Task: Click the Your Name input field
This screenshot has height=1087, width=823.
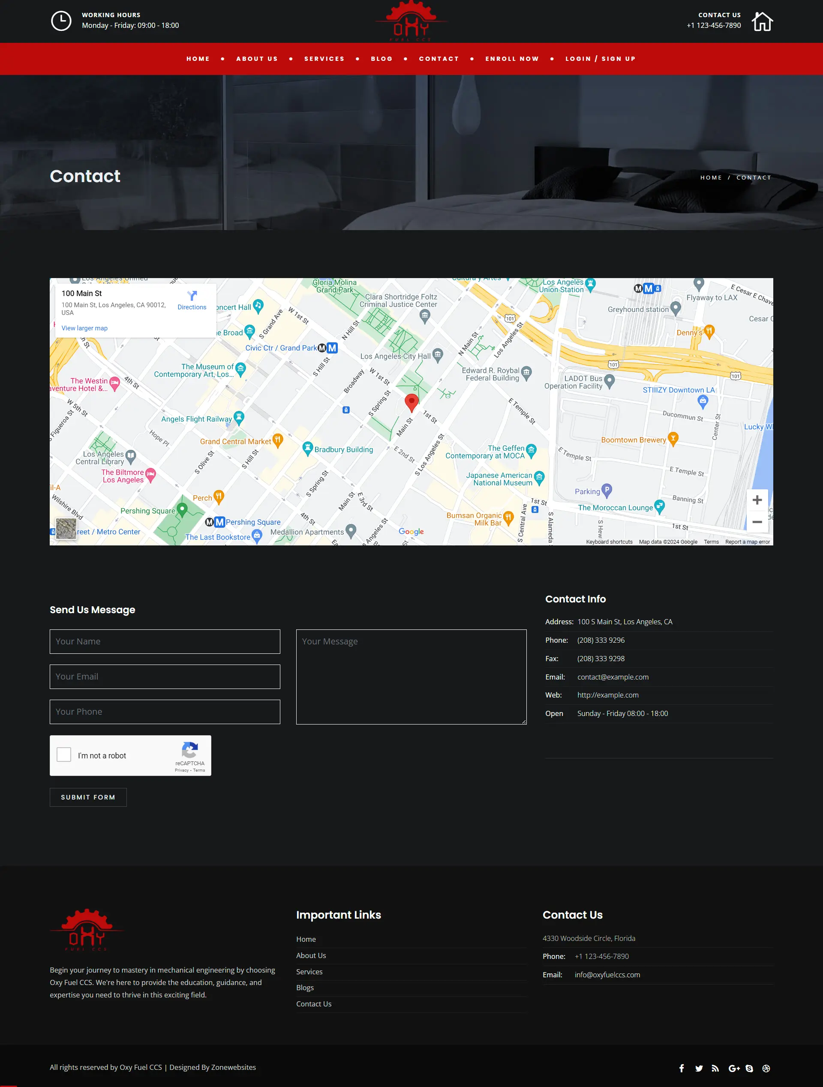Action: pyautogui.click(x=164, y=641)
